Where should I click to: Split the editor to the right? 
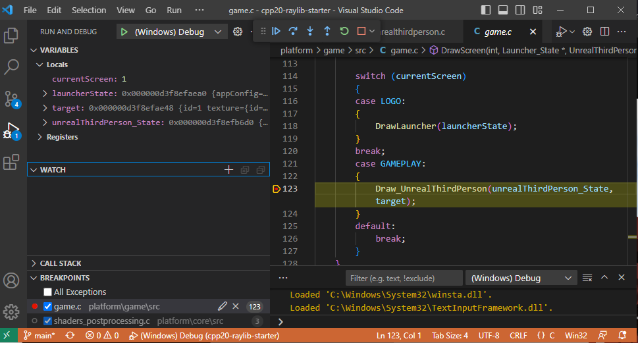(x=604, y=32)
